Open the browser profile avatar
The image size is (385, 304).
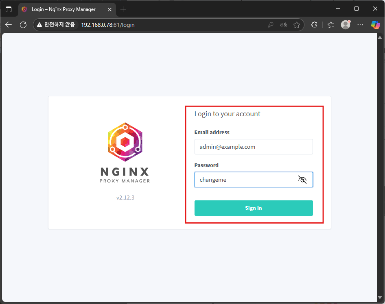[x=346, y=25]
